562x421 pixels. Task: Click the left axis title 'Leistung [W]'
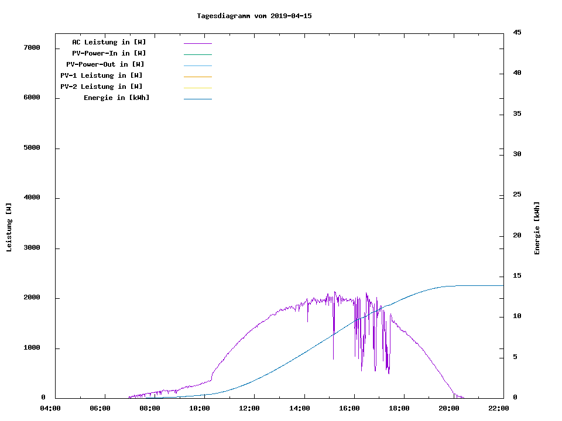9,227
